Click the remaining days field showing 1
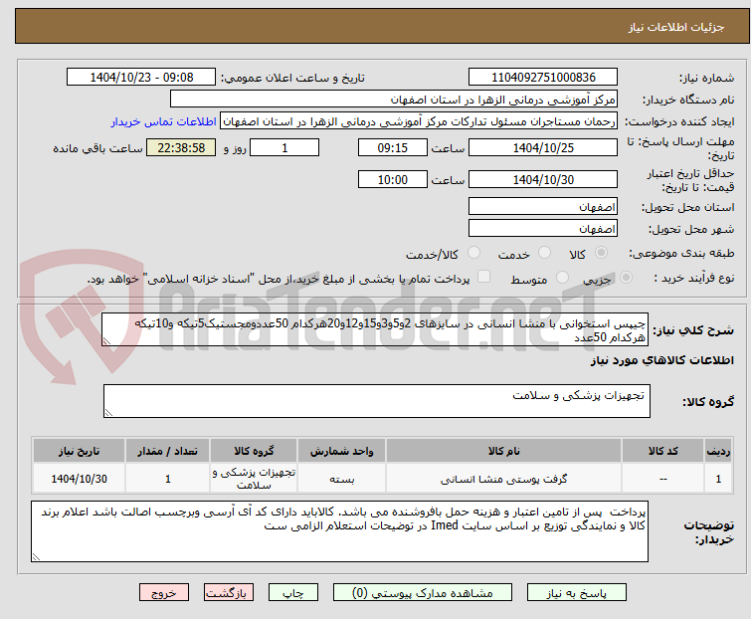 pos(284,147)
